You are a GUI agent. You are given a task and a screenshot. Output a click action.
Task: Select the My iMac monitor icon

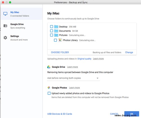click(x=5, y=14)
